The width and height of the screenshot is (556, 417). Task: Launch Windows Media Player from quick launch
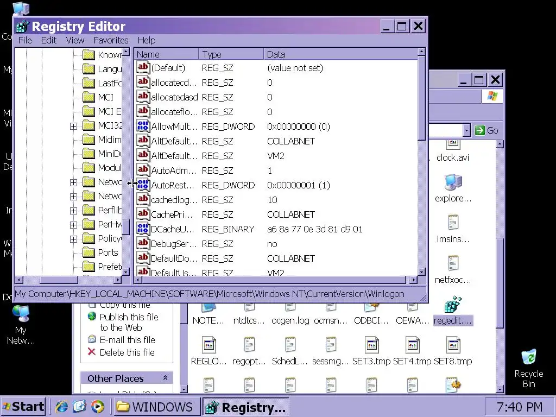point(98,407)
